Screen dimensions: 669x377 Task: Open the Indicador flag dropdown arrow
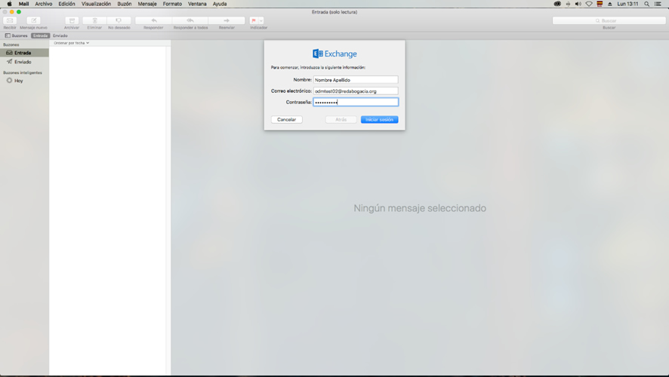click(261, 20)
